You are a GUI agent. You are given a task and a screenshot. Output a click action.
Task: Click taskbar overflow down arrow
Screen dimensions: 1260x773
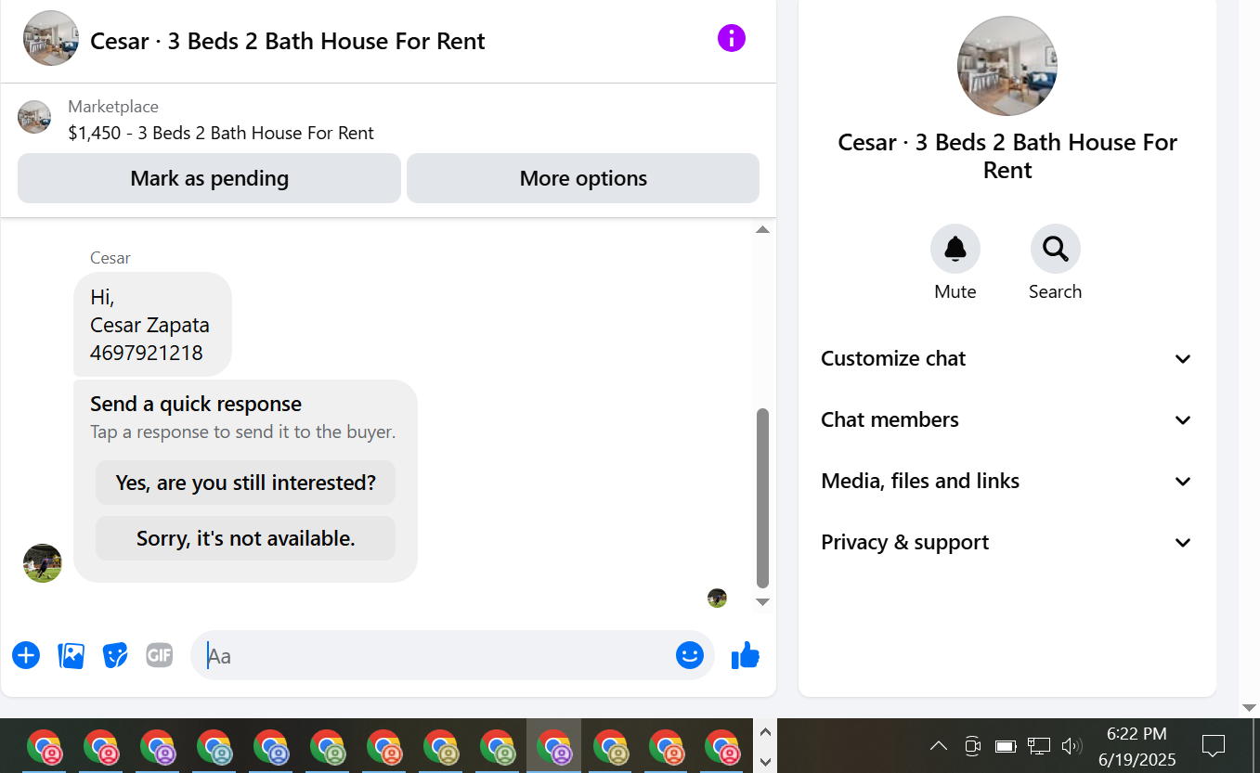pyautogui.click(x=766, y=761)
